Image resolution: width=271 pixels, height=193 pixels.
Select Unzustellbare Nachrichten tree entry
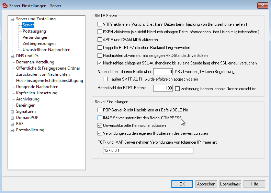click(46, 50)
